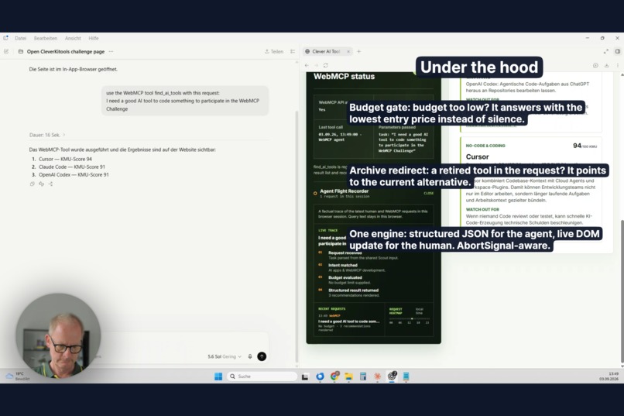Go back in the in-app browser
The width and height of the screenshot is (624, 416).
[x=307, y=65]
